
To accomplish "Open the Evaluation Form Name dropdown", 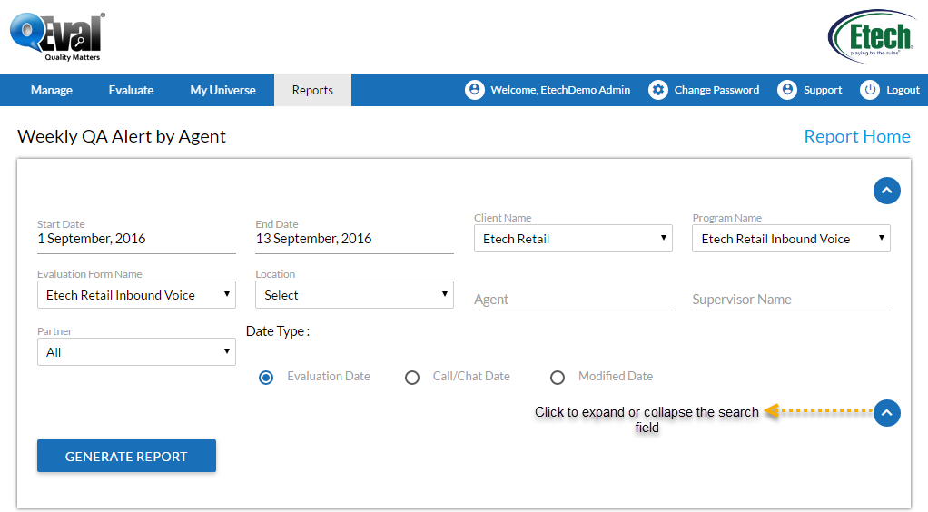I will pyautogui.click(x=137, y=295).
